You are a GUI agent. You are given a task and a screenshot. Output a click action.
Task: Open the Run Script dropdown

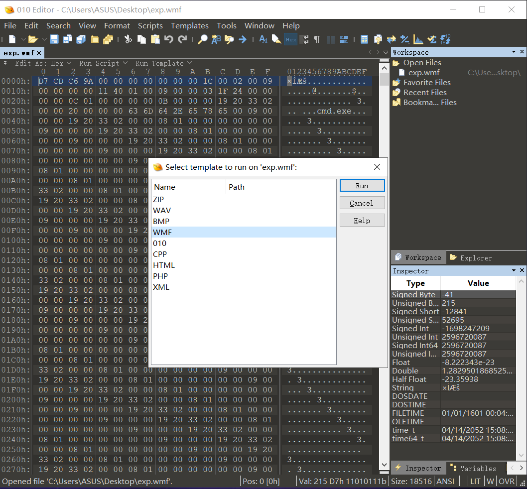103,63
